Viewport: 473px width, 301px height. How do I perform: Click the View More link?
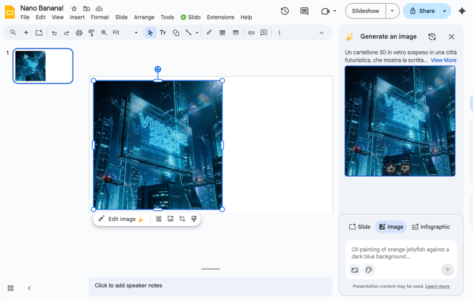443,60
